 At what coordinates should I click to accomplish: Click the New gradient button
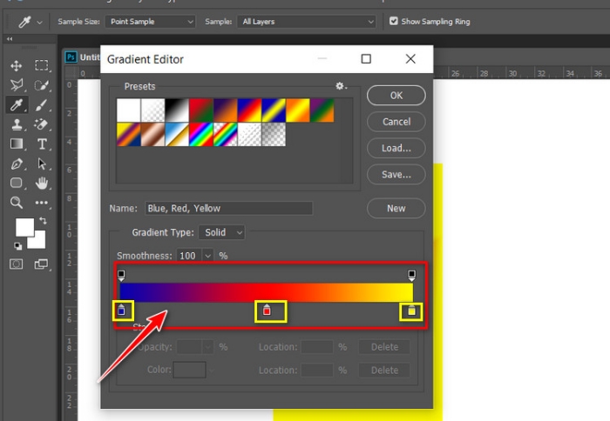[x=396, y=209]
